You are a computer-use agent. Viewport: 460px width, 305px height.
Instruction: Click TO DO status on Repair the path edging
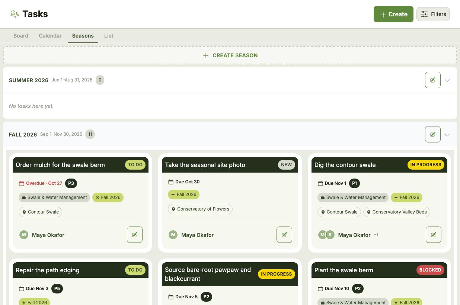135,270
